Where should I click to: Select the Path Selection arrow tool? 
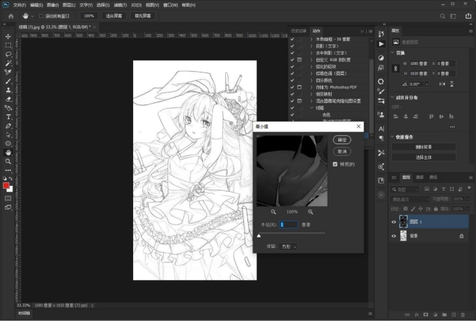pyautogui.click(x=8, y=134)
